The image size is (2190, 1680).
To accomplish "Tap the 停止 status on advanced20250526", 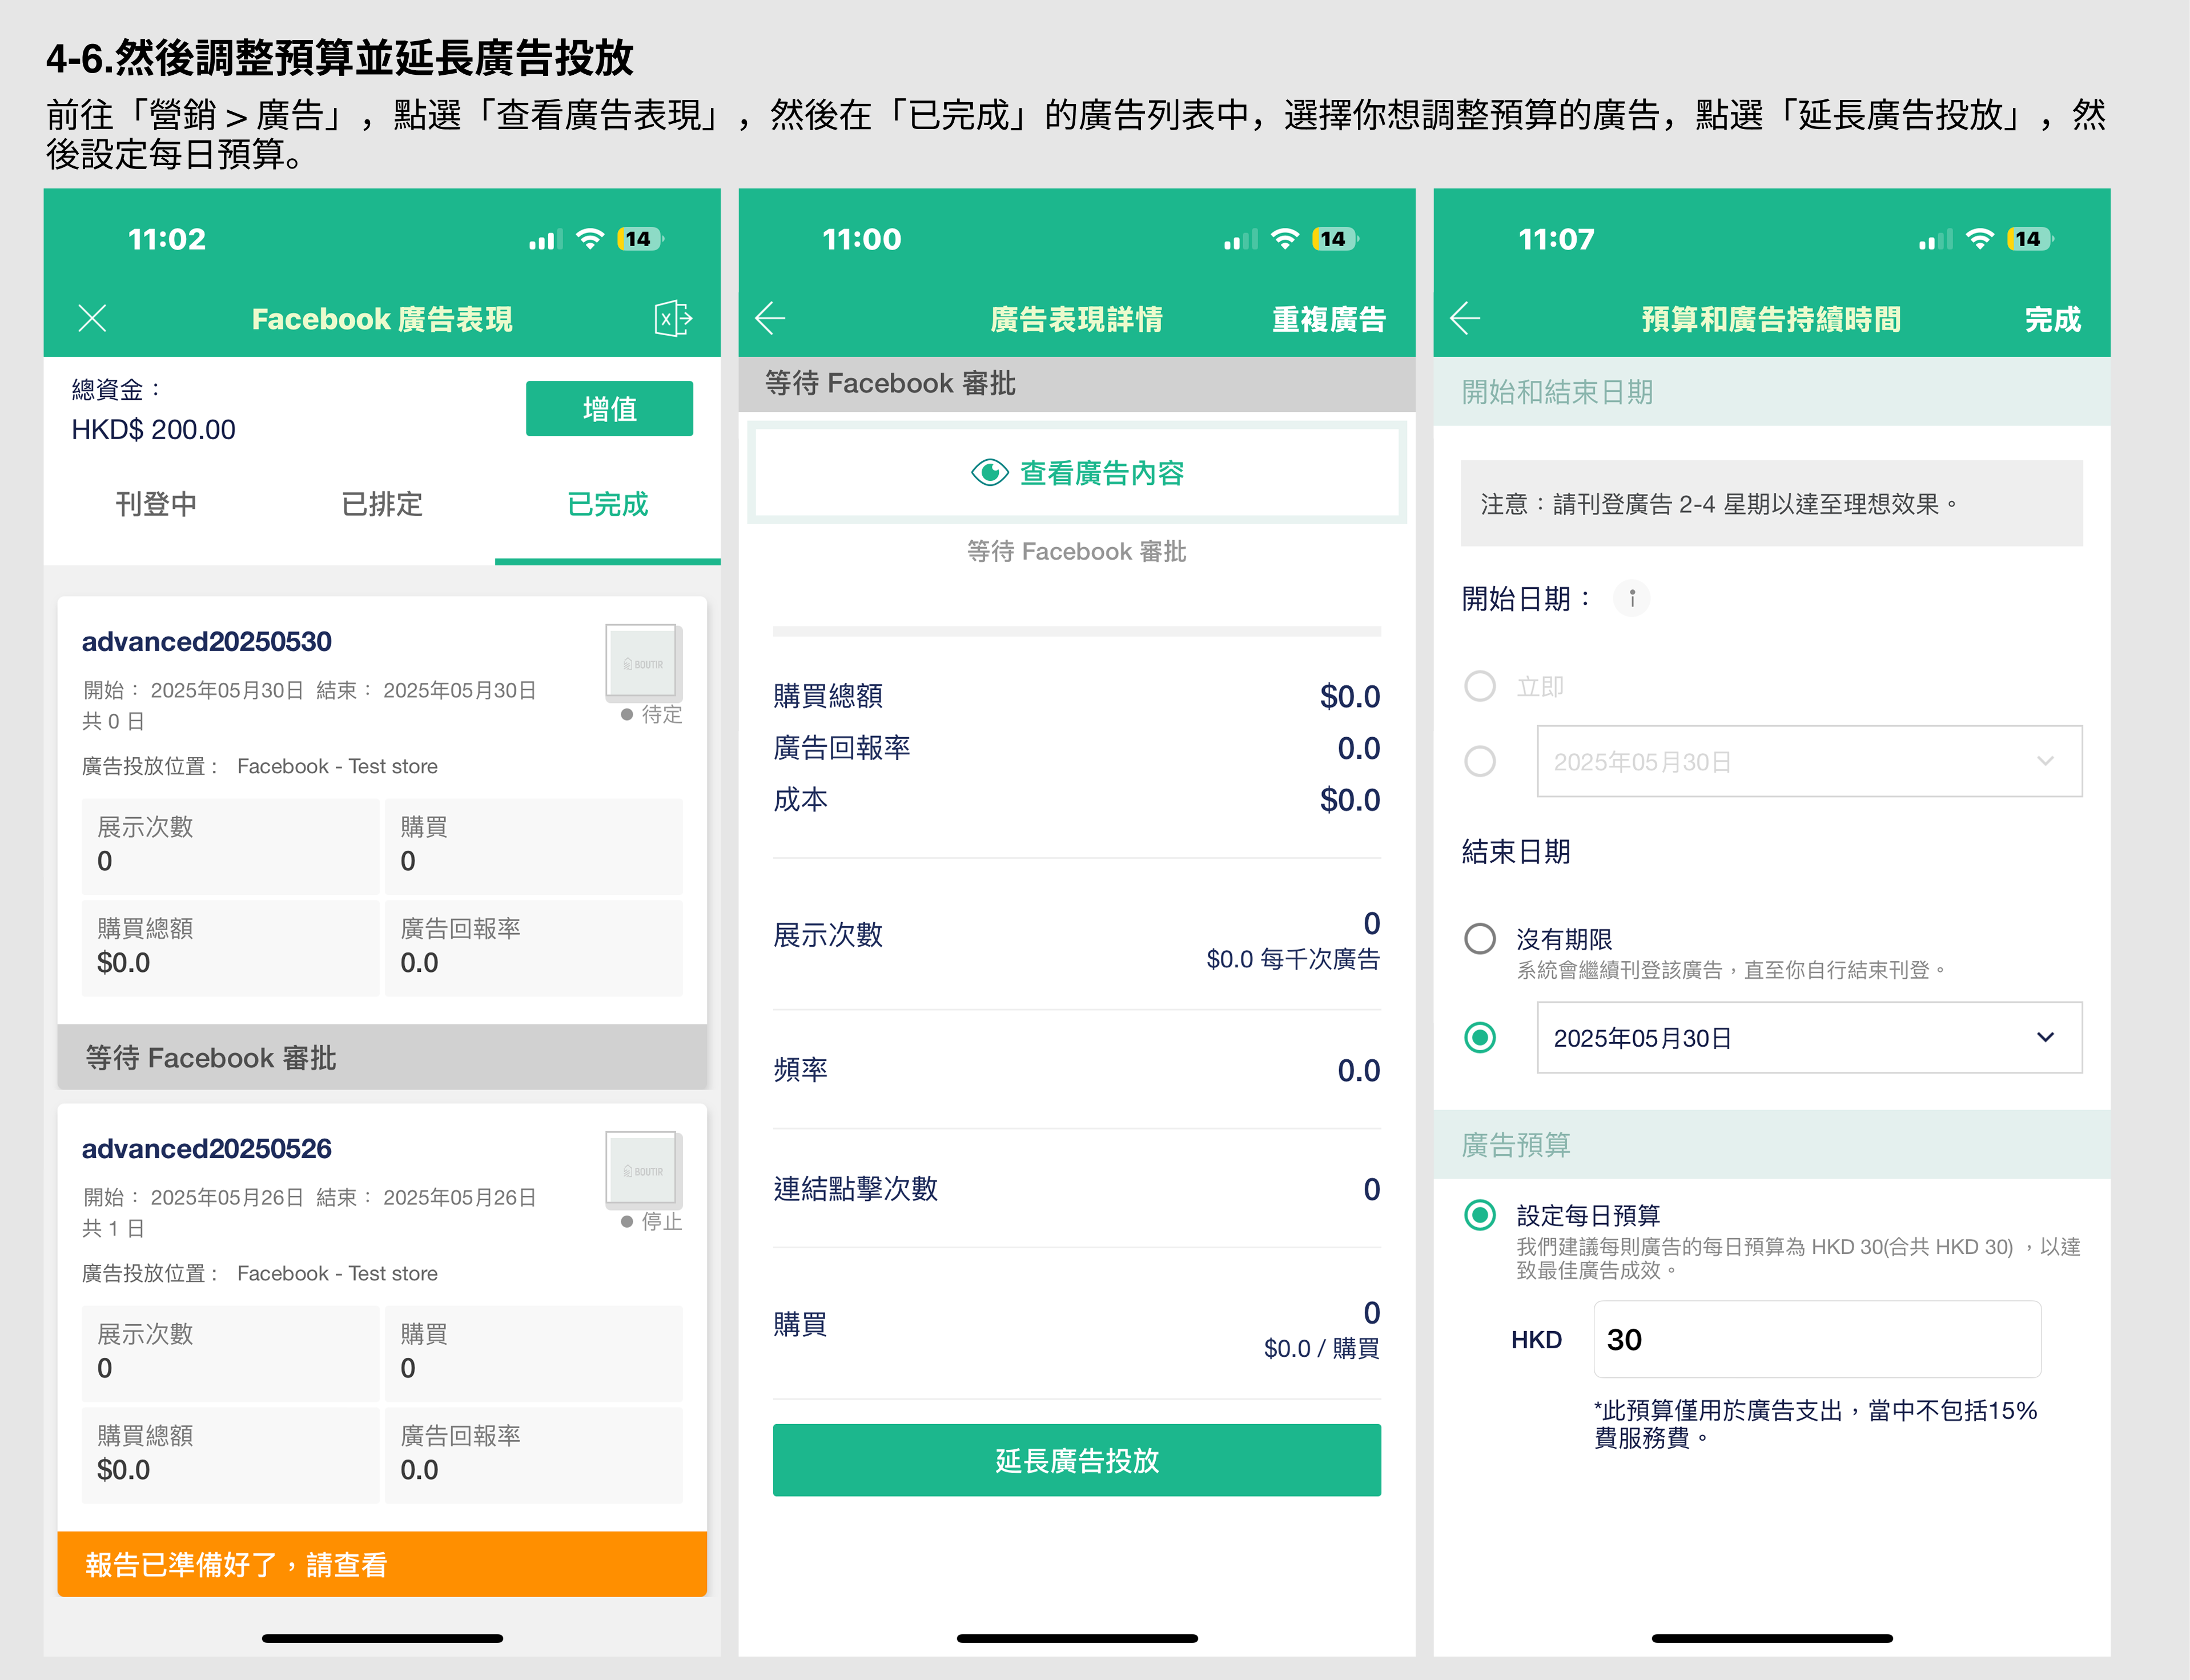I will (x=651, y=1221).
